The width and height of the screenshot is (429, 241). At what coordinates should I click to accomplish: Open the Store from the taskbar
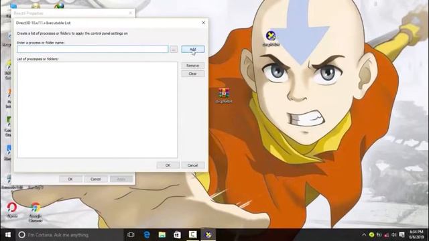(177, 235)
